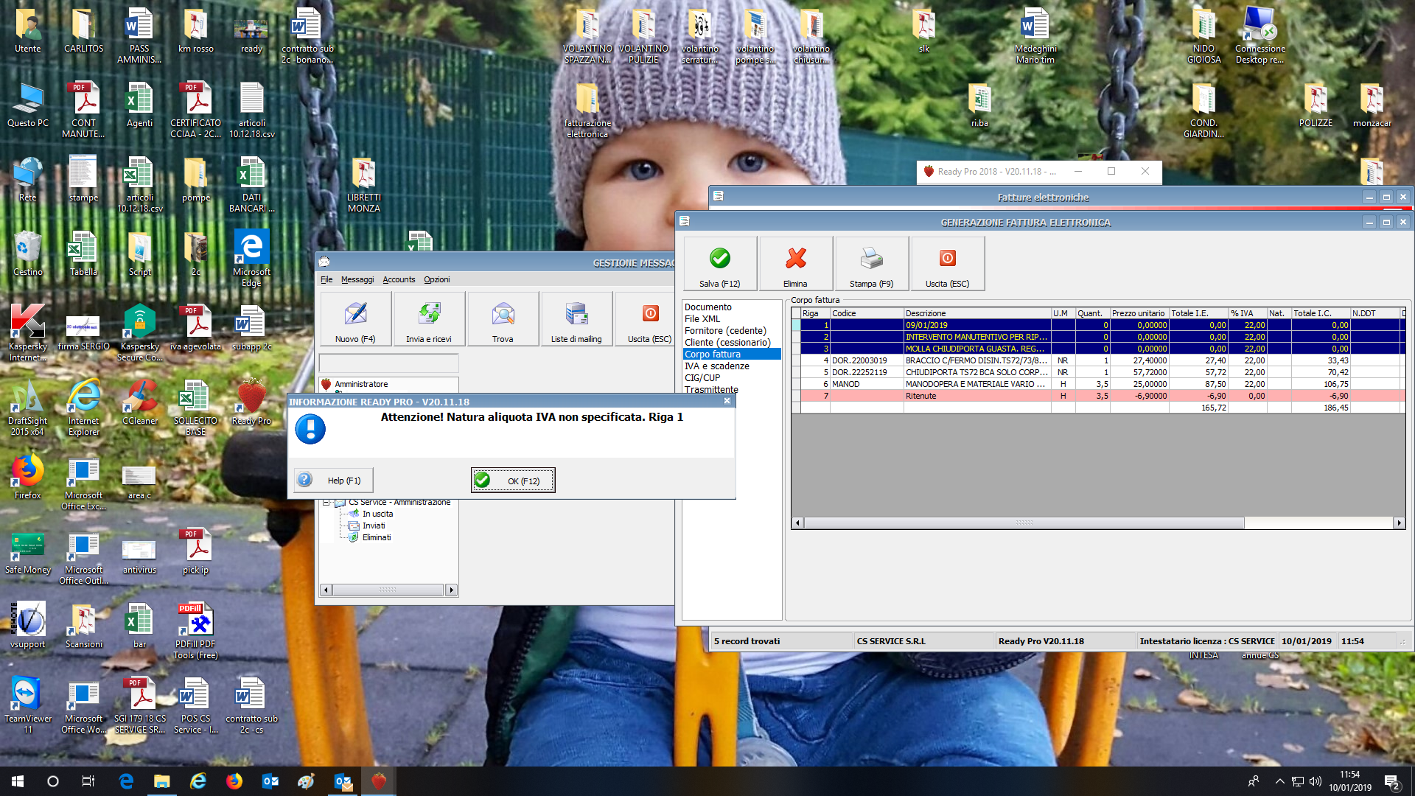Open Outlook from the Windows taskbar
This screenshot has height=796, width=1415.
[270, 781]
